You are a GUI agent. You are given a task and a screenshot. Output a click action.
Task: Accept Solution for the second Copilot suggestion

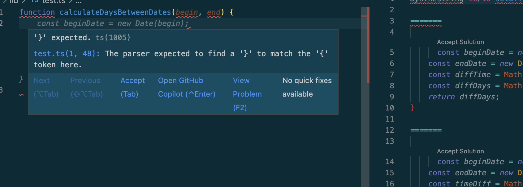460,151
